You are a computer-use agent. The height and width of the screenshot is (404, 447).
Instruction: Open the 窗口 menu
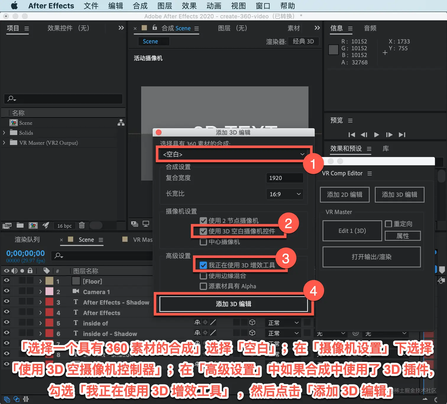(263, 6)
